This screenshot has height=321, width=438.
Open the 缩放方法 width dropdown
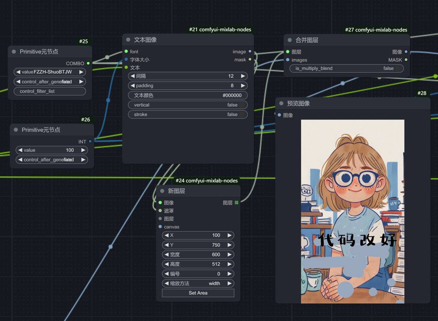tap(198, 283)
